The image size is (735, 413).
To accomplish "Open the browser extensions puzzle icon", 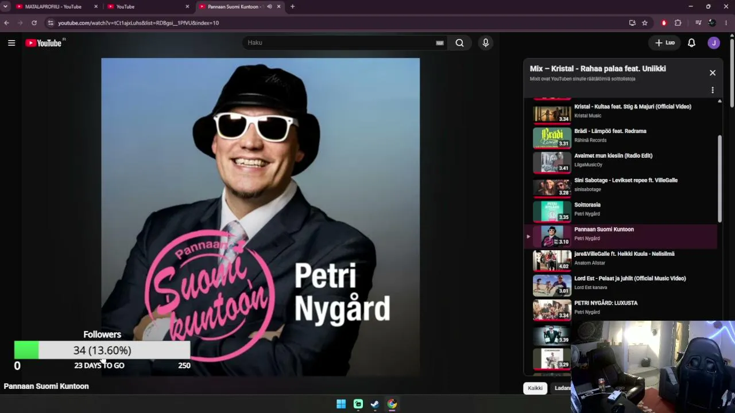I will click(x=678, y=23).
